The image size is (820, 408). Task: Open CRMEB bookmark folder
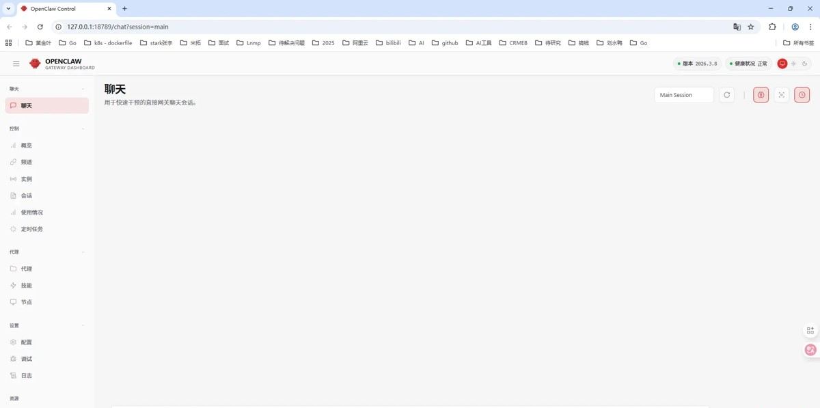513,42
